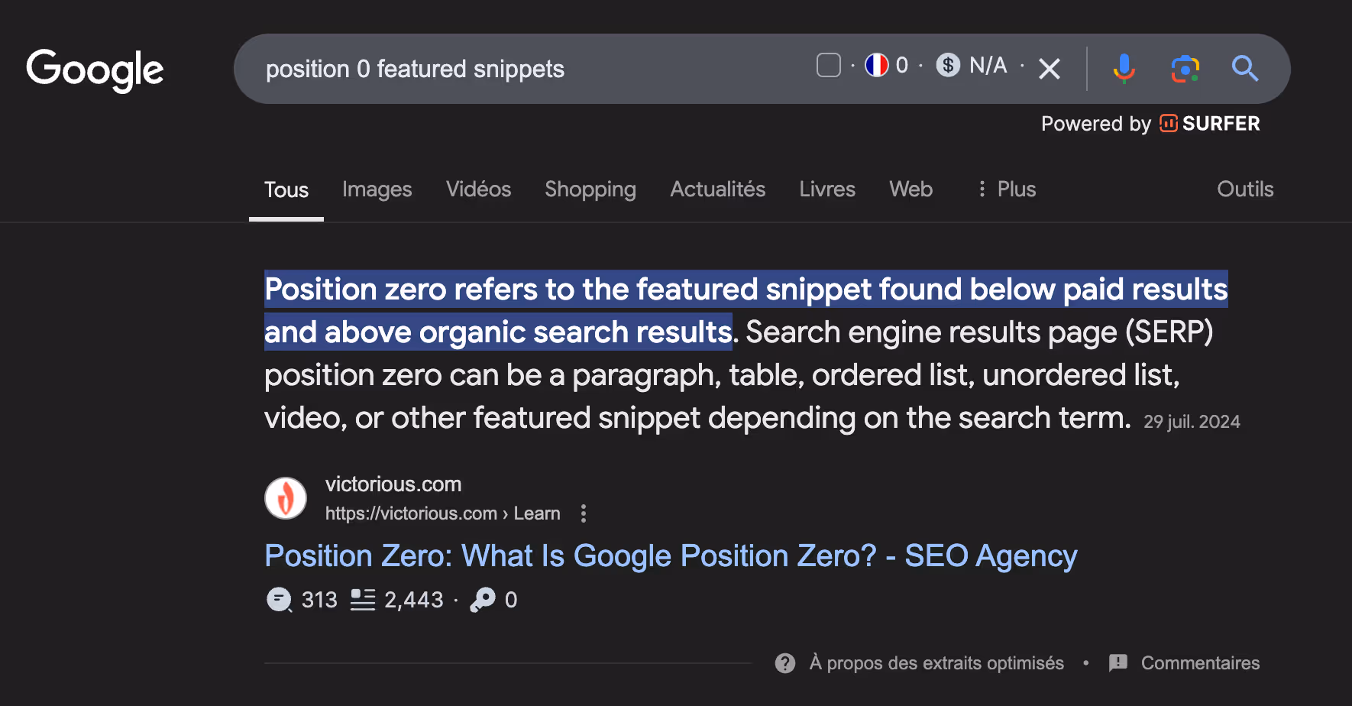Screen dimensions: 1352x706
Task: Click the 313 traffic estimate icon
Action: (279, 600)
